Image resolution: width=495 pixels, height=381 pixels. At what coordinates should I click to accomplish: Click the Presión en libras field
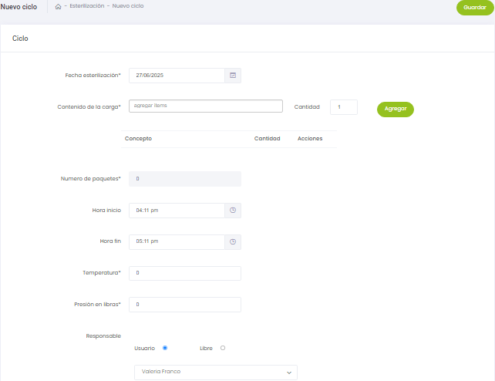pyautogui.click(x=185, y=305)
